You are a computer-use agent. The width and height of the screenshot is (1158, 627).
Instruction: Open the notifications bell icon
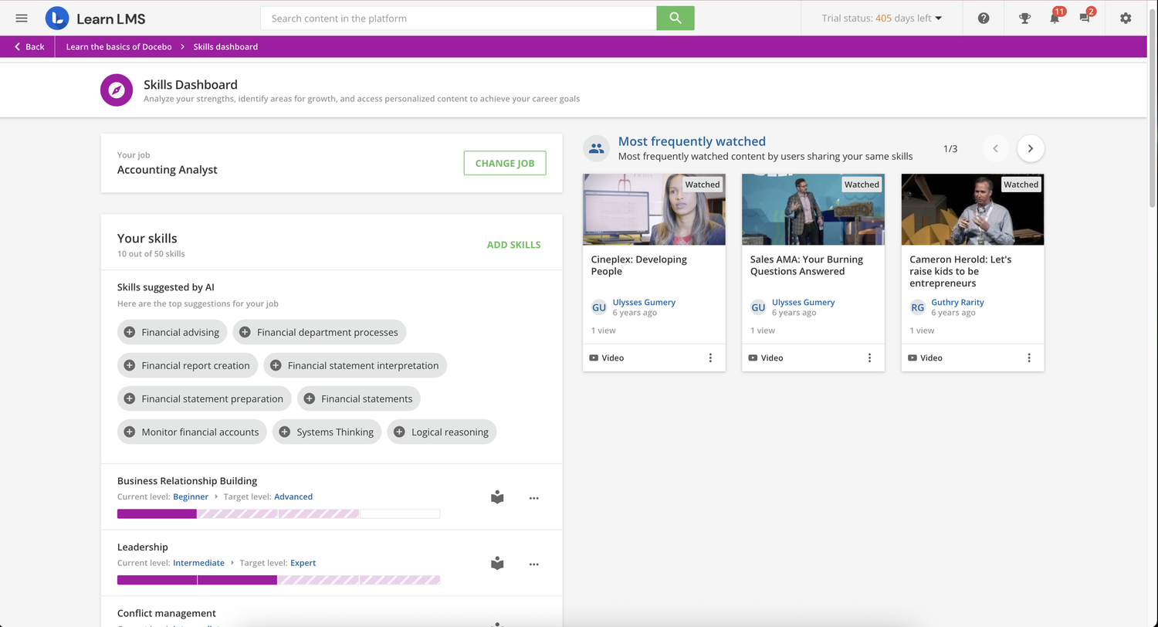[1055, 18]
